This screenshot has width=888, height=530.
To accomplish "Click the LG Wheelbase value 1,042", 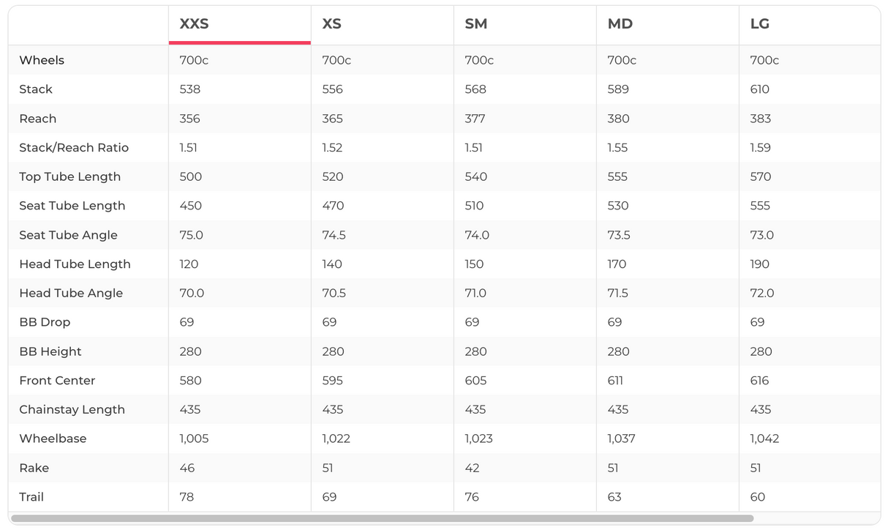I will point(764,438).
